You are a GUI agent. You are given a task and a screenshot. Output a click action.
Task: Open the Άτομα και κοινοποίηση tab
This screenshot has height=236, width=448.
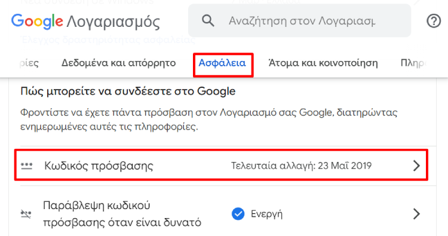[323, 63]
